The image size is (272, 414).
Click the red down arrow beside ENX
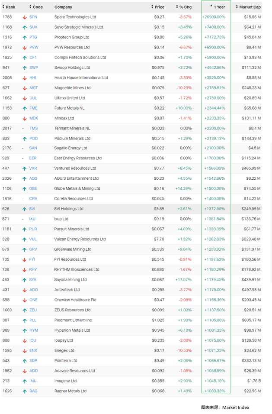pyautogui.click(x=25, y=351)
